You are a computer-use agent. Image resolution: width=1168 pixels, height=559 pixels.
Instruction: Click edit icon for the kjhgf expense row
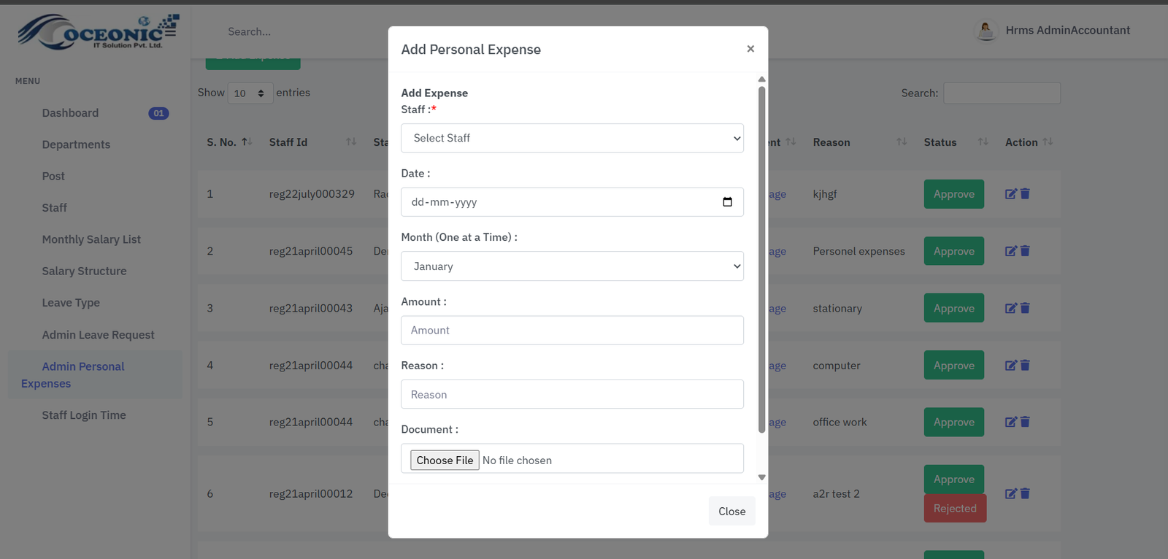pos(1010,194)
